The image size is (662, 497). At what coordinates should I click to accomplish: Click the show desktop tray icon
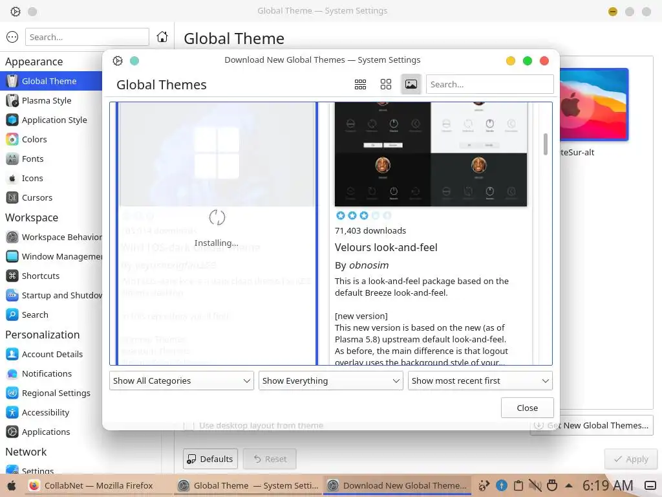[650, 485]
